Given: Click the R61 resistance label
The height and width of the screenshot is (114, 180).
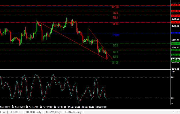Looking at the screenshot, I should click(115, 18).
